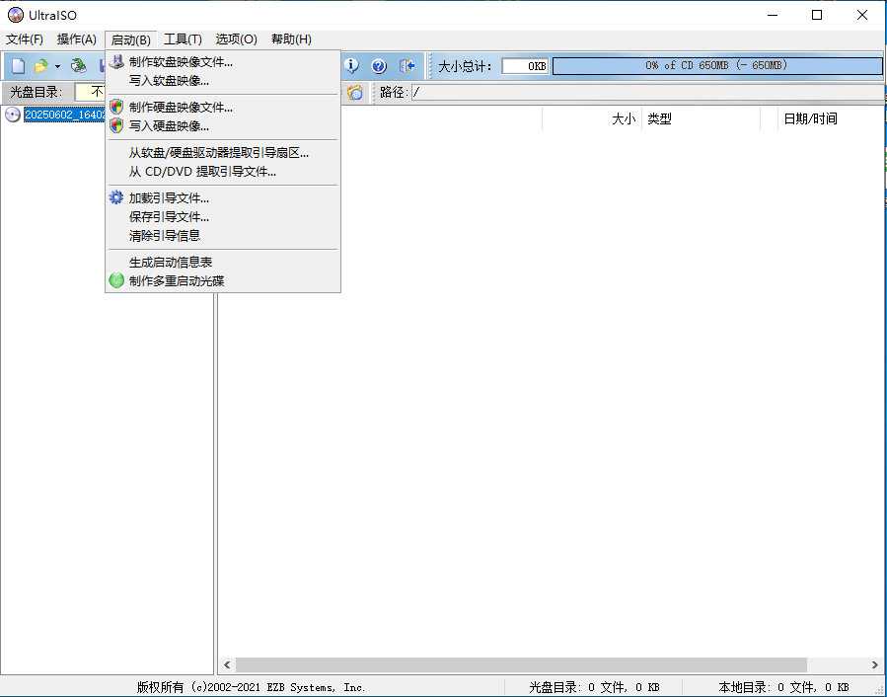Open the dropdown arrow beside Open icon
Screen dimensions: 887x697
coord(57,67)
